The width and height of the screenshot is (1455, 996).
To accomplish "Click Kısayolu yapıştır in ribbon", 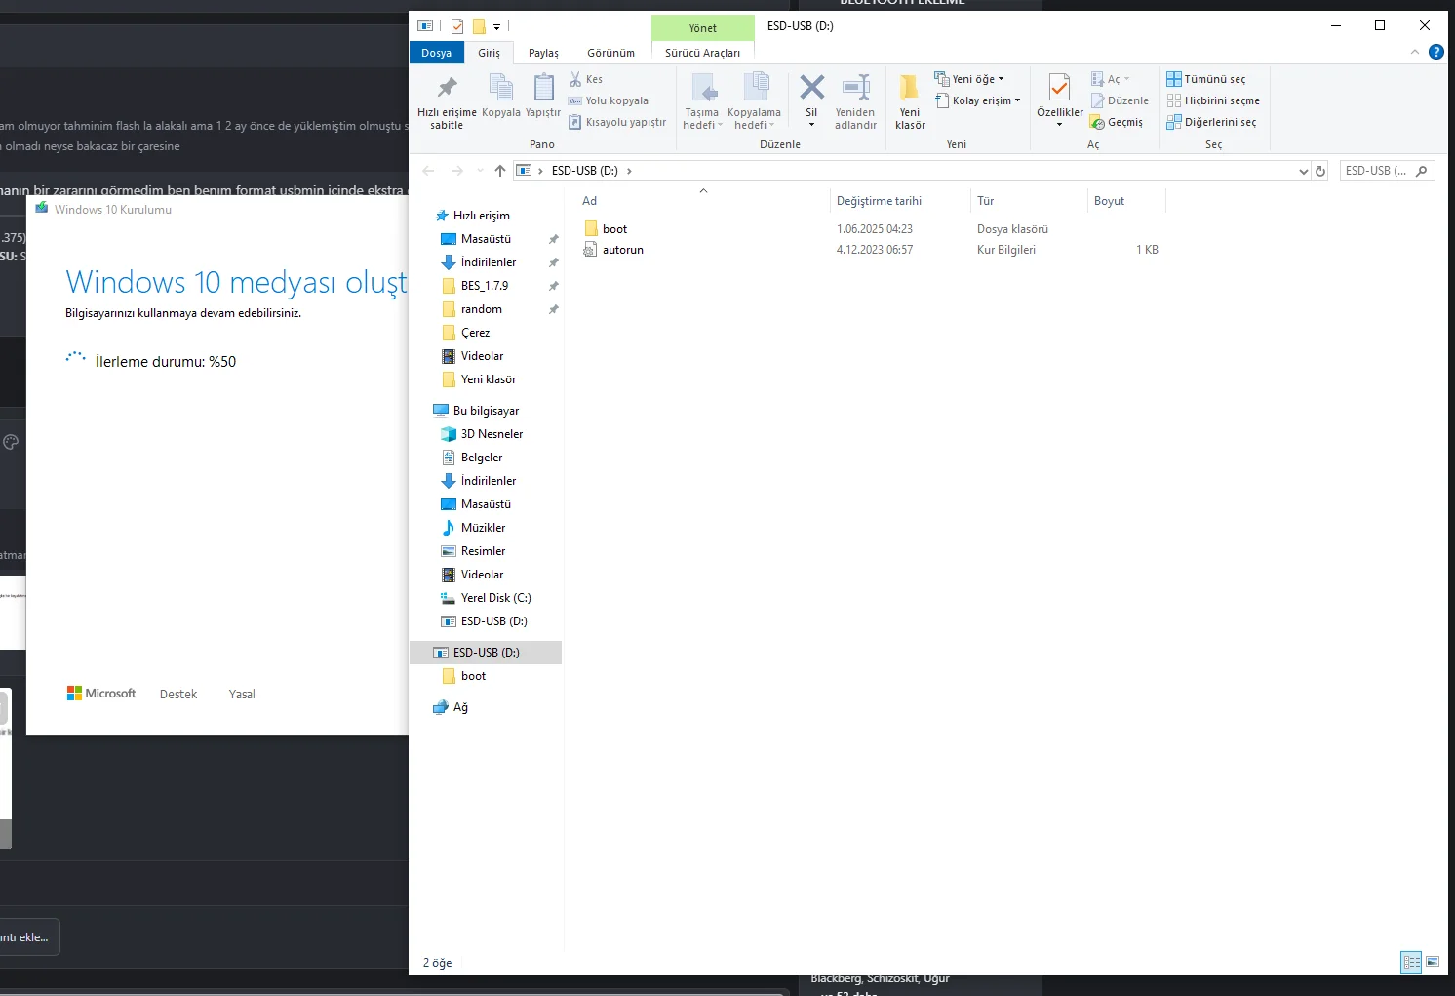I will (x=617, y=122).
